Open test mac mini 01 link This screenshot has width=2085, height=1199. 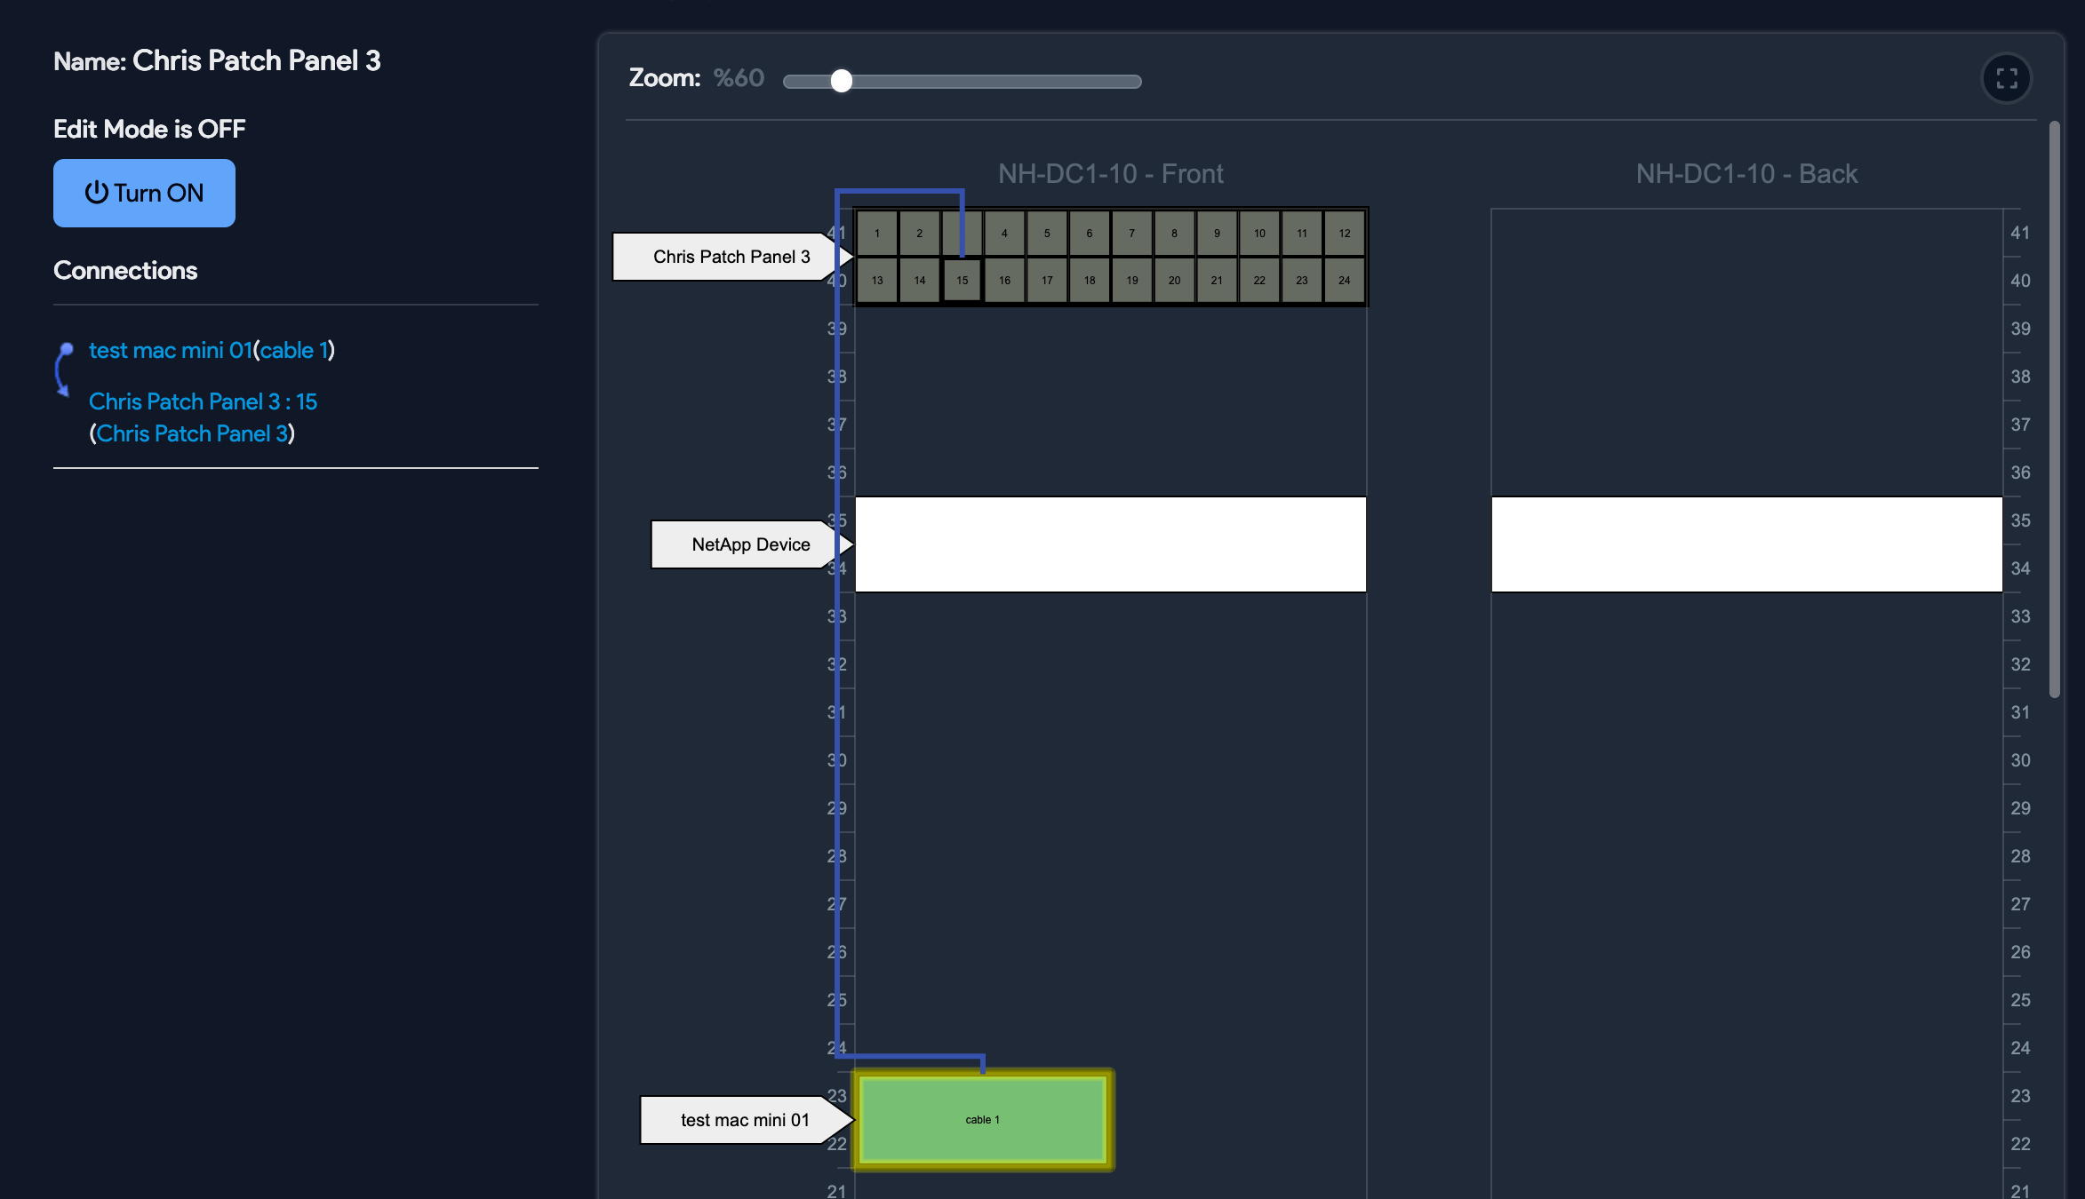(170, 350)
